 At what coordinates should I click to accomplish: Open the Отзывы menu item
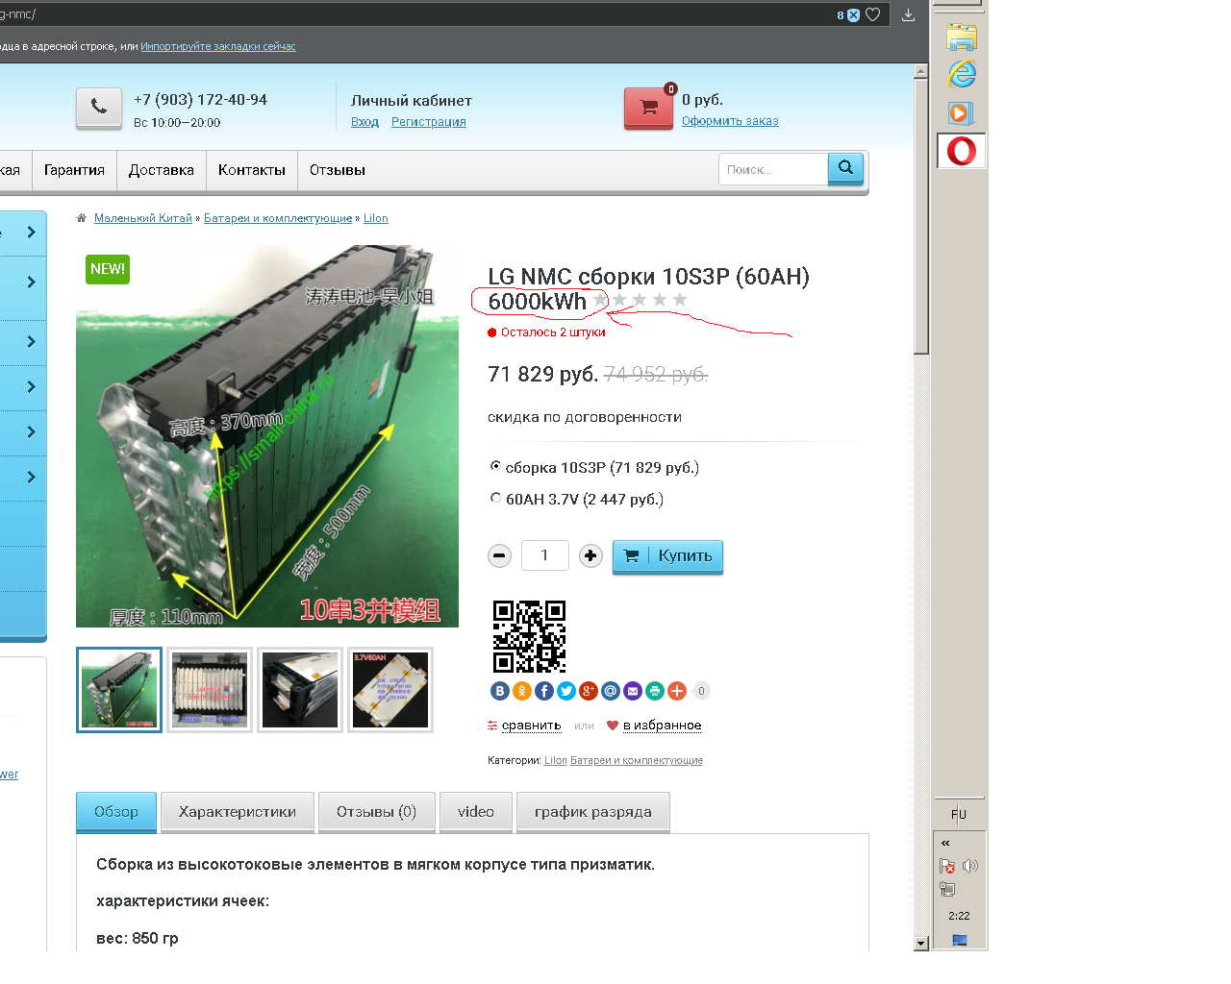tap(338, 170)
